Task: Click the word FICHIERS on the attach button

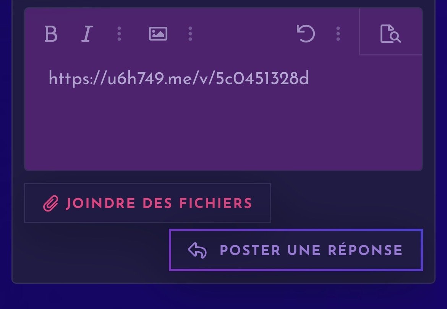Action: pos(215,203)
